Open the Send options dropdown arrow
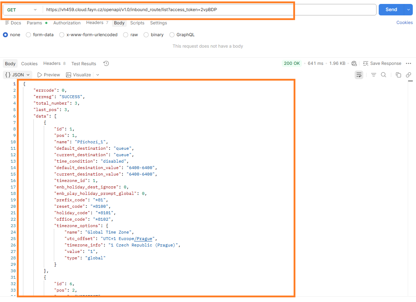416x302 pixels. click(408, 10)
